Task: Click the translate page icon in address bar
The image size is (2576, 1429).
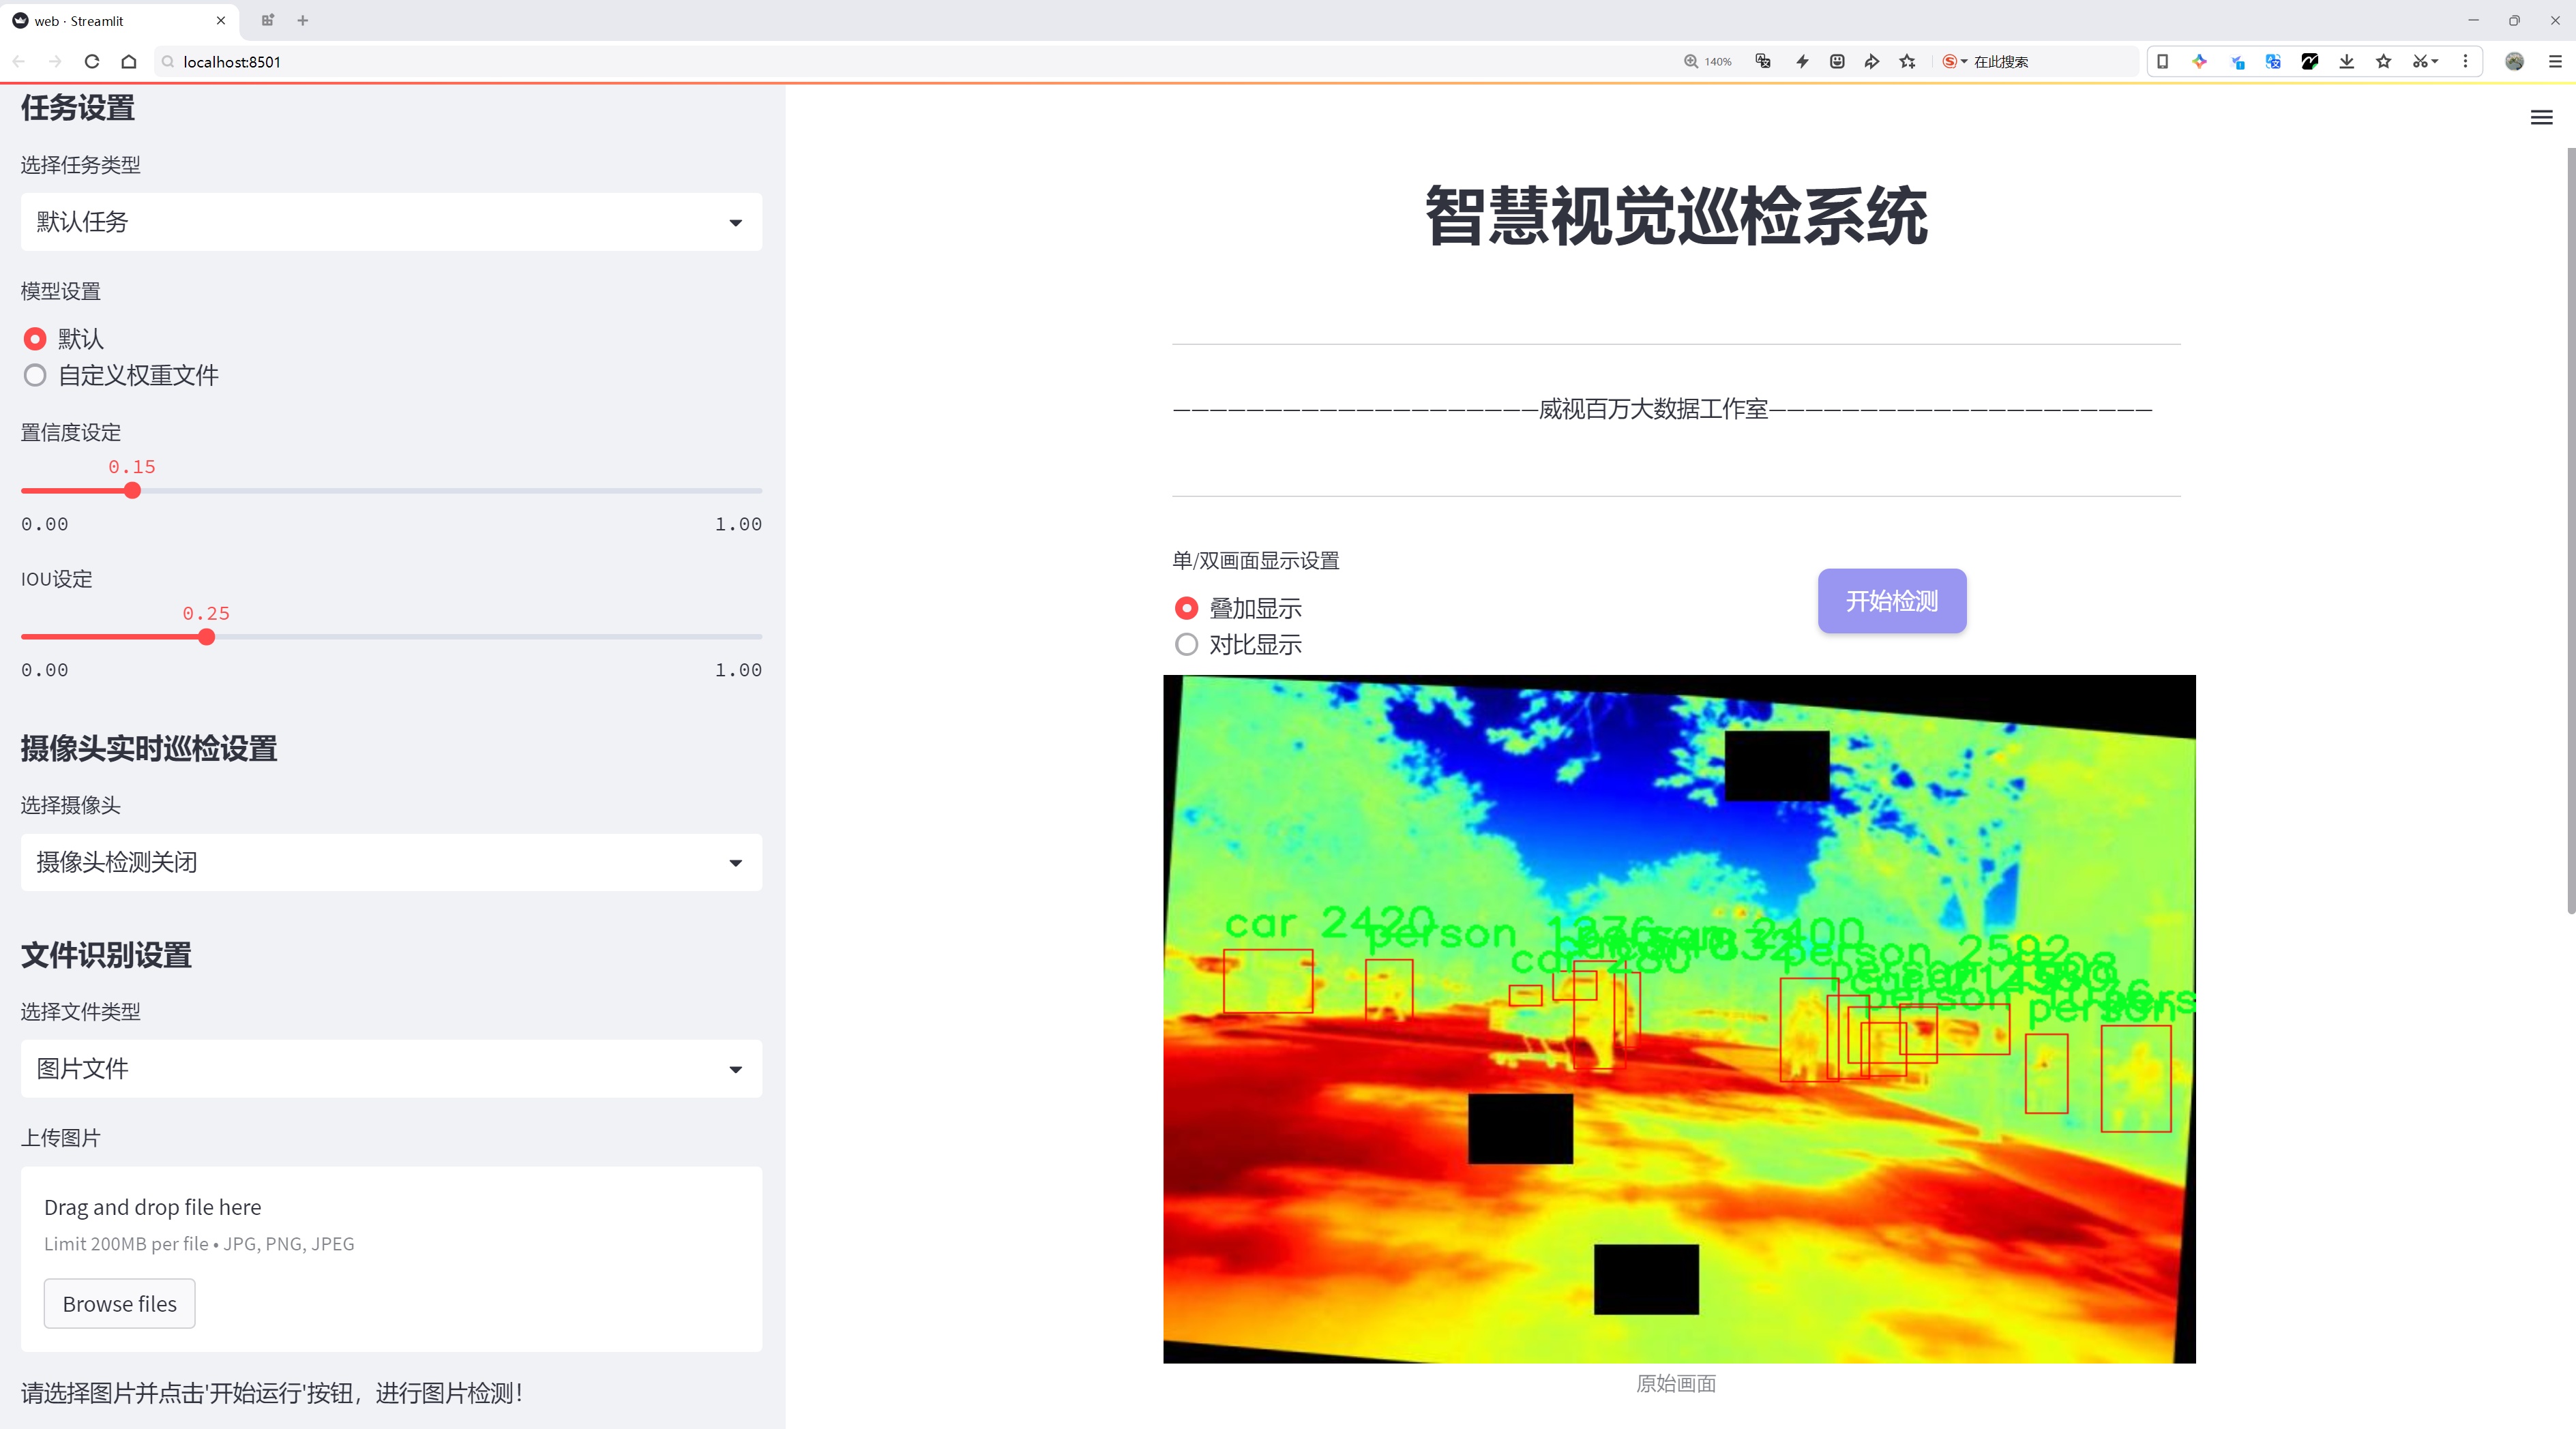Action: 1763,62
